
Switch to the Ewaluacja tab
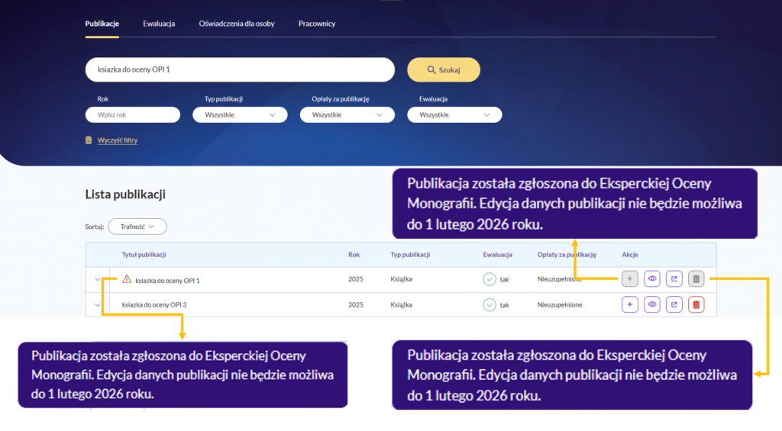159,24
